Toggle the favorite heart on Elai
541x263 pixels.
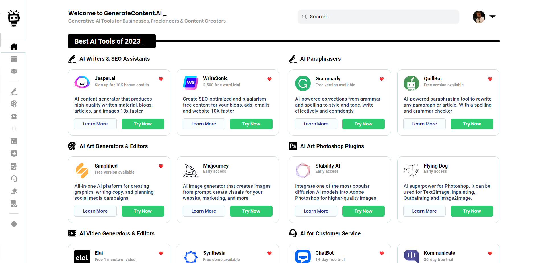(161, 253)
